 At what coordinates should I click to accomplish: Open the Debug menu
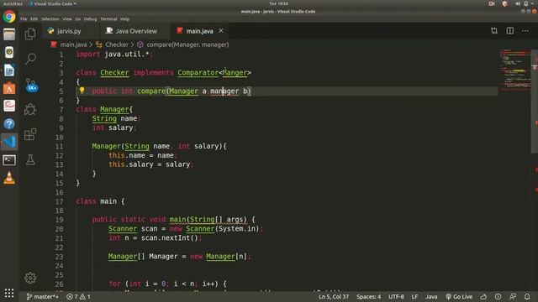pyautogui.click(x=90, y=18)
